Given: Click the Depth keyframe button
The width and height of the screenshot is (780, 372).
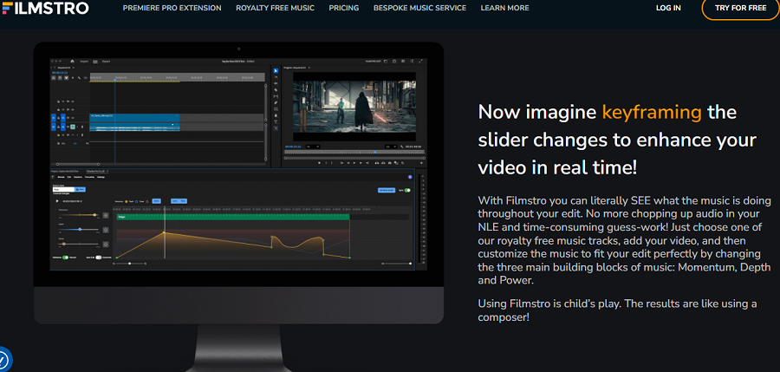Looking at the screenshot, I should tap(106, 230).
